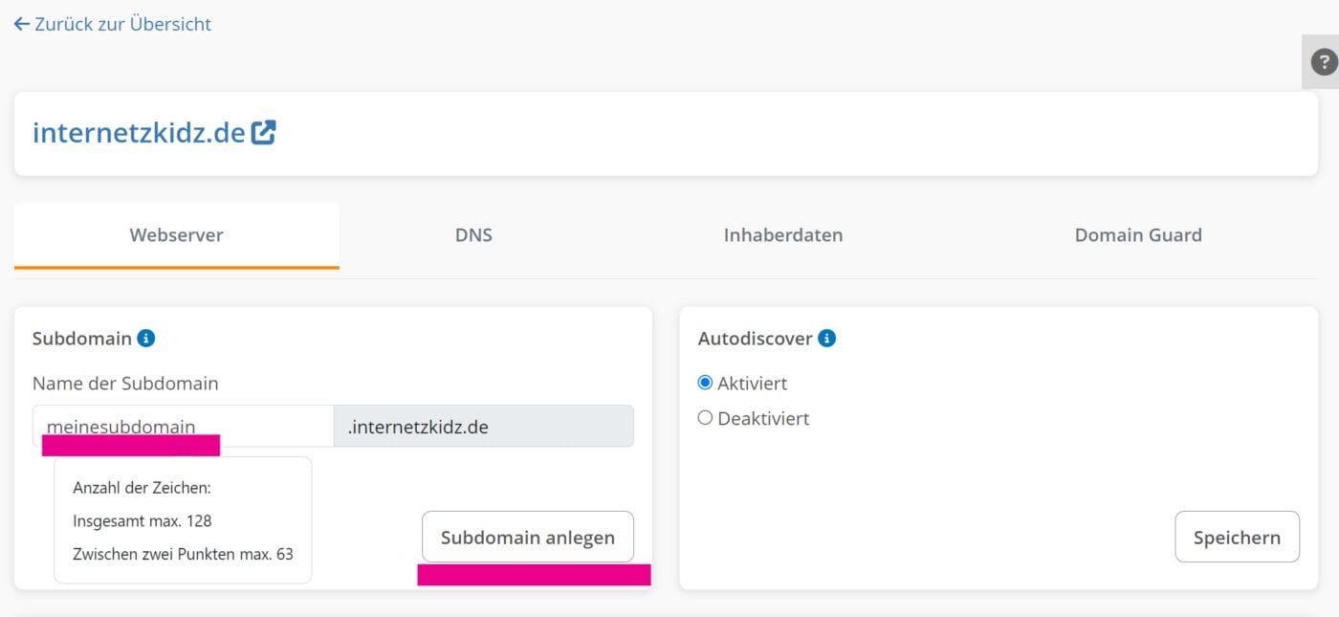Click the Name der Subdomain label
Image resolution: width=1339 pixels, height=617 pixels.
(x=125, y=384)
